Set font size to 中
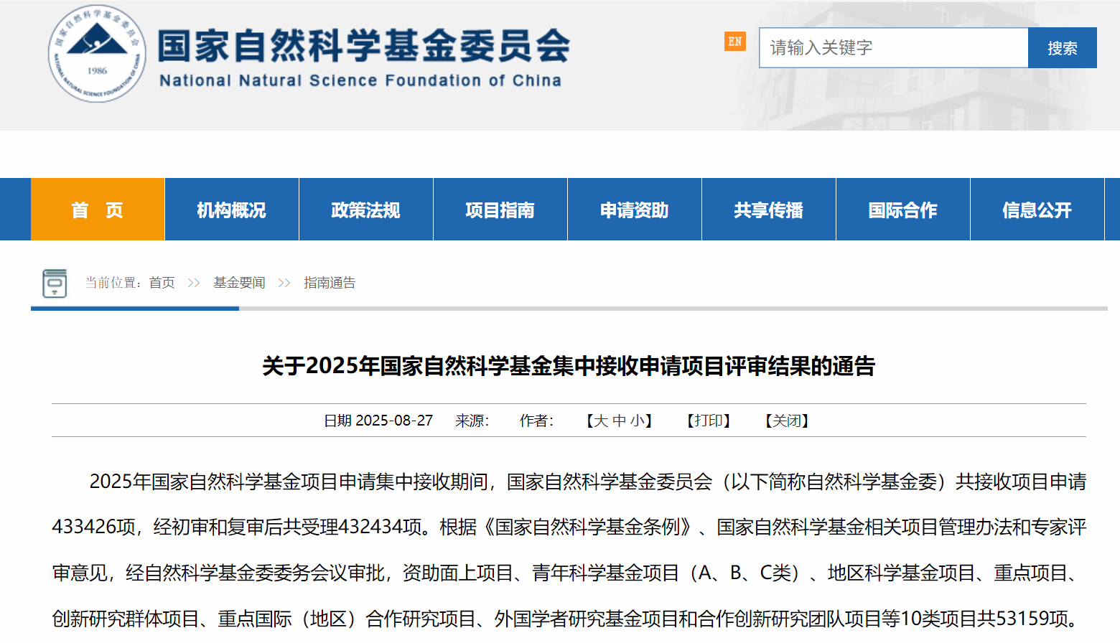 coord(620,421)
